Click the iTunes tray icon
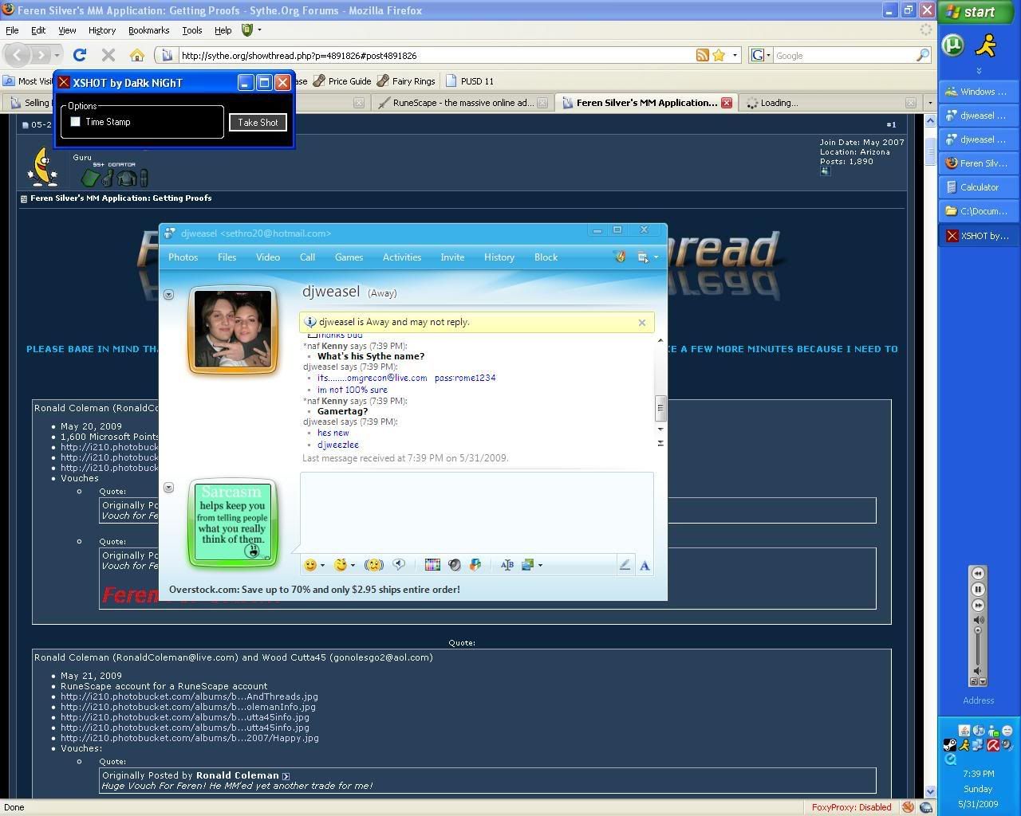The width and height of the screenshot is (1021, 816). (979, 731)
